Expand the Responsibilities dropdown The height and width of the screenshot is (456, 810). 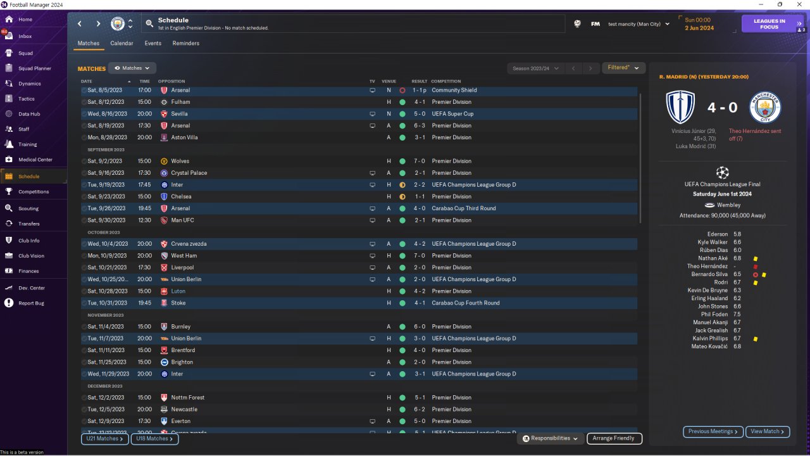tap(551, 438)
